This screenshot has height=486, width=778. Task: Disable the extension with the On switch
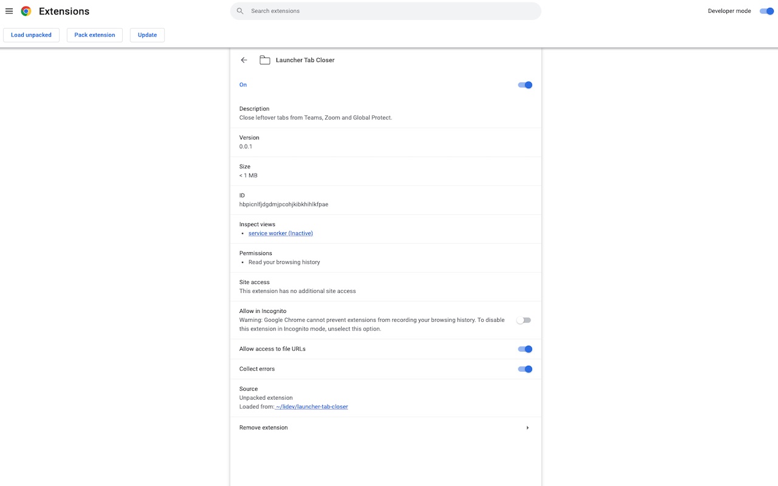(x=525, y=85)
